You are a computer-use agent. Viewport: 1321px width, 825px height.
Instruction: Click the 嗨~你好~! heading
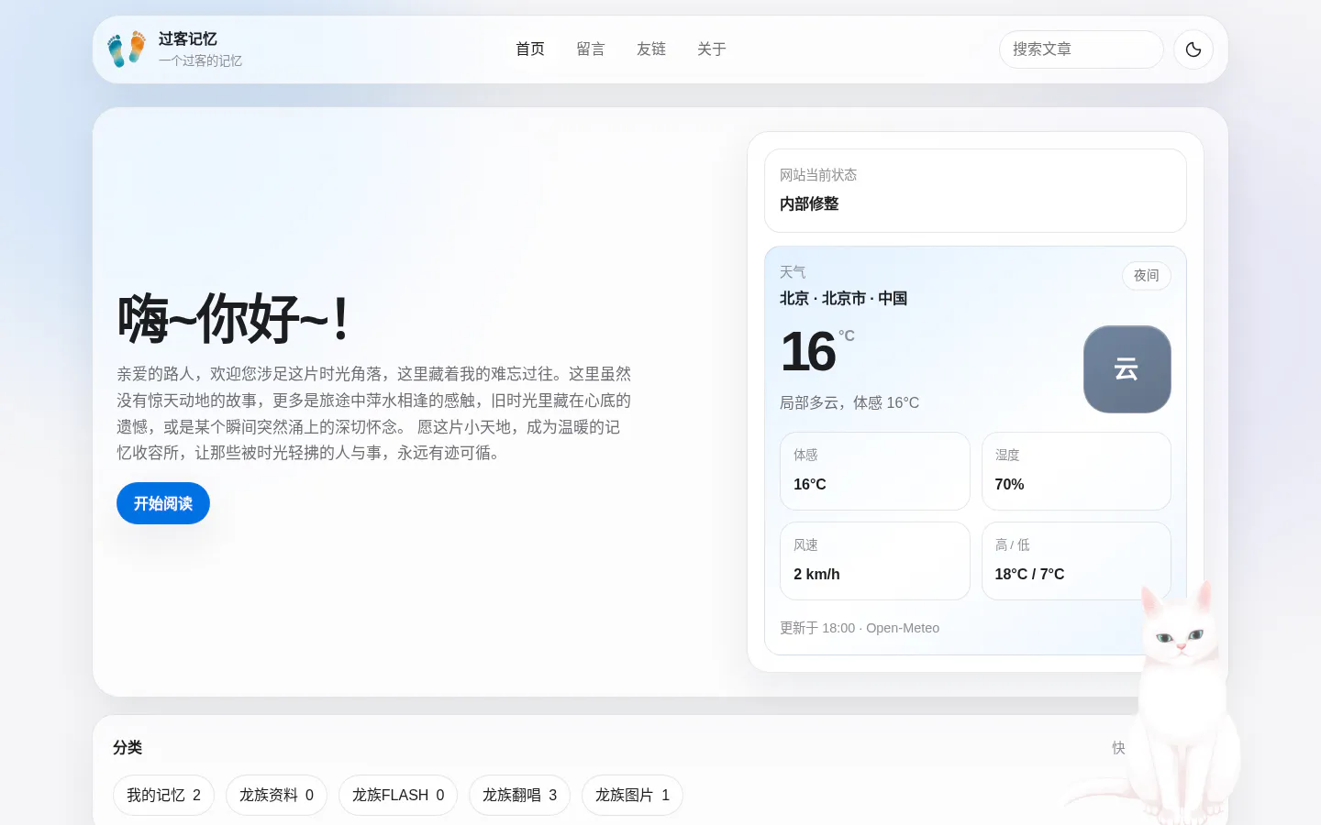(233, 319)
